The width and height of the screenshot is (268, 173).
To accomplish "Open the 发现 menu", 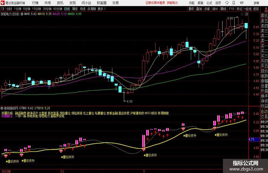I will point(73,3).
